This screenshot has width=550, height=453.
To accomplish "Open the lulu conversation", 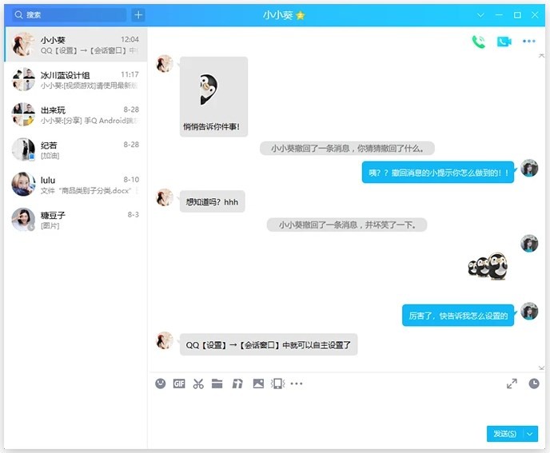I will tap(76, 185).
